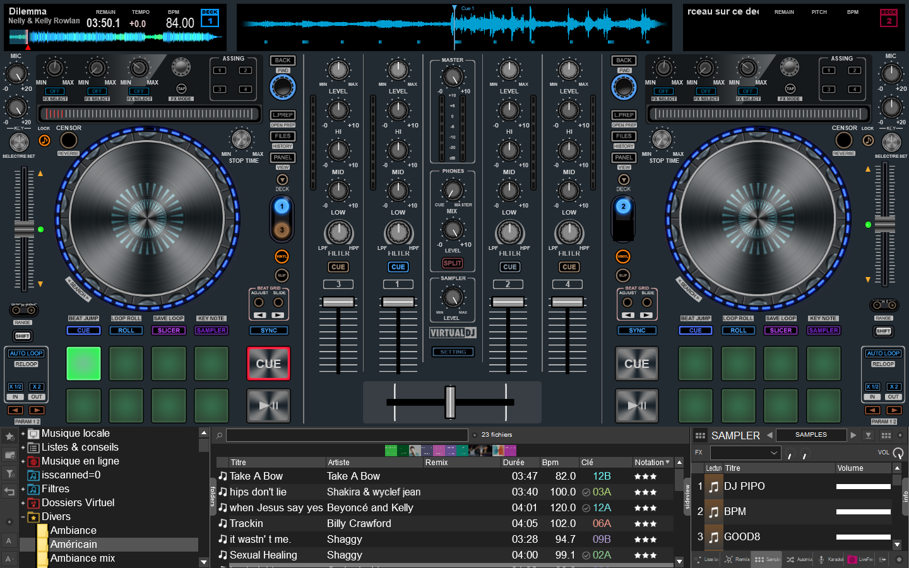
Task: Expand the Listes & conseils tree node
Action: (x=23, y=447)
